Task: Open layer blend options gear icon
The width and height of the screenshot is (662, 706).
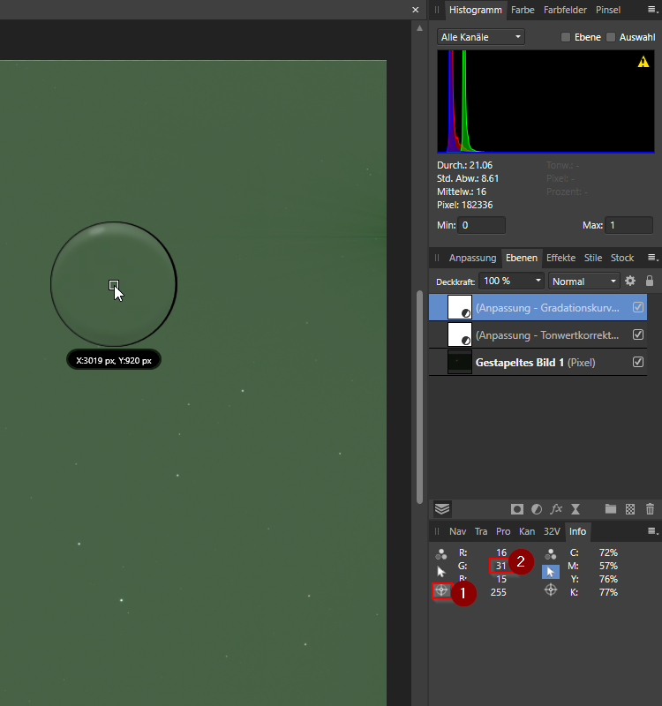Action: point(630,281)
